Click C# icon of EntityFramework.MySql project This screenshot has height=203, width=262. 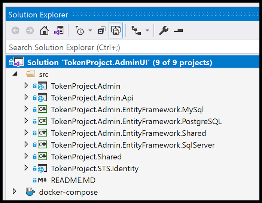[x=42, y=109]
